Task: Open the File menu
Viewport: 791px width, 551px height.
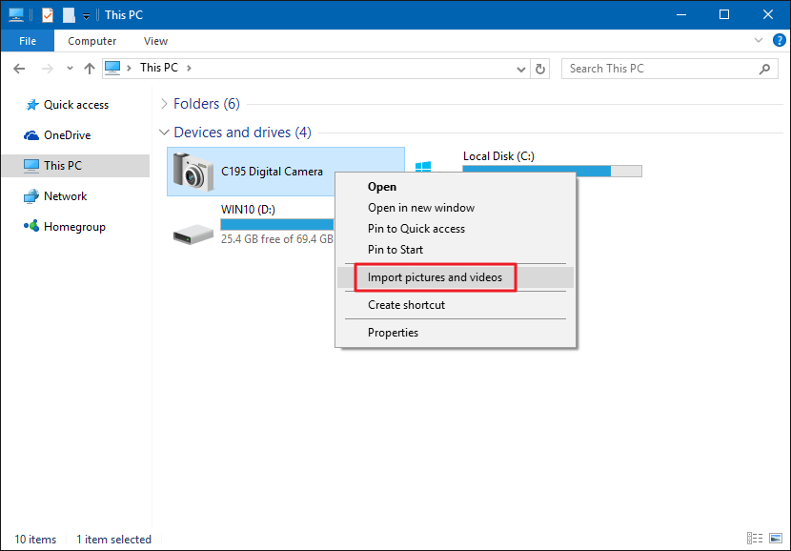Action: 27,41
